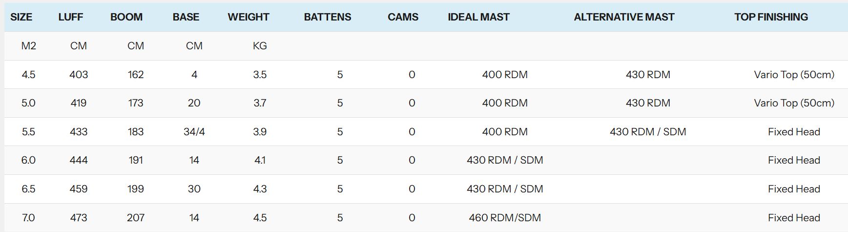Click the M2 unit cell under SIZE

(29, 46)
